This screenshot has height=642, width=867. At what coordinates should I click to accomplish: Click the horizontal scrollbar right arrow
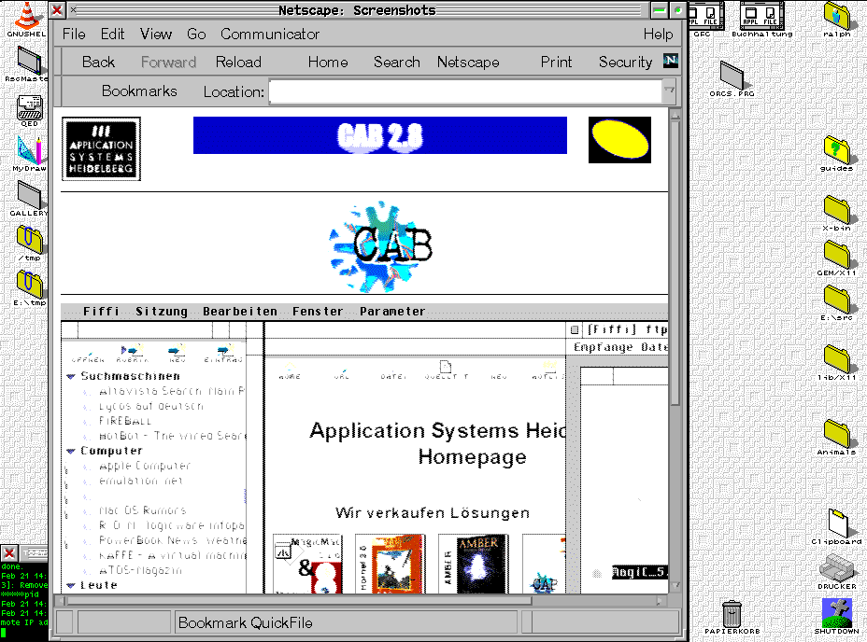tap(661, 601)
